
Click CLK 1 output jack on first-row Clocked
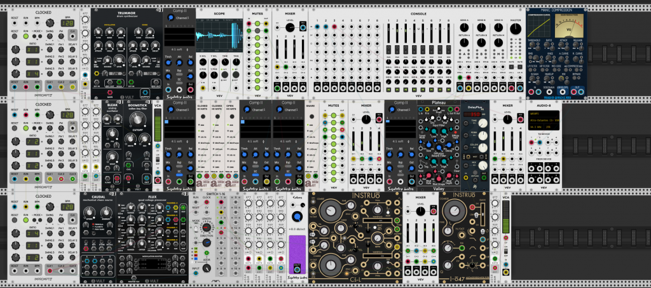pos(50,88)
